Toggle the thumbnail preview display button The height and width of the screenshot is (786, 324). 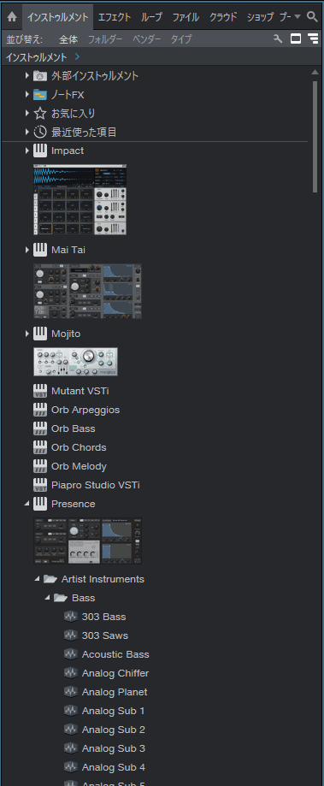[296, 38]
